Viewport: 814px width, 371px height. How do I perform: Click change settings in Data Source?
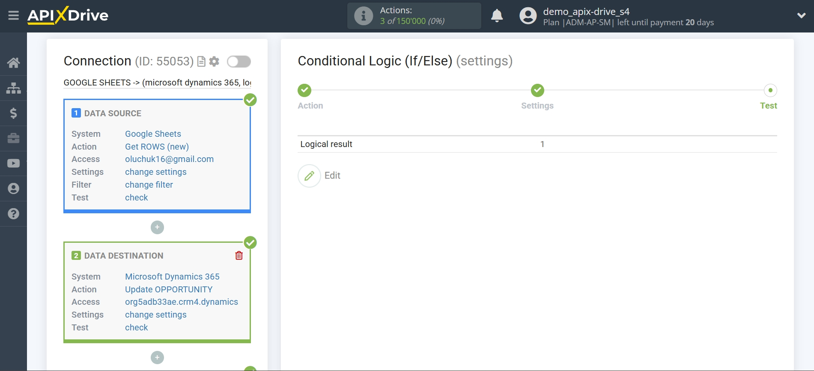(x=156, y=172)
